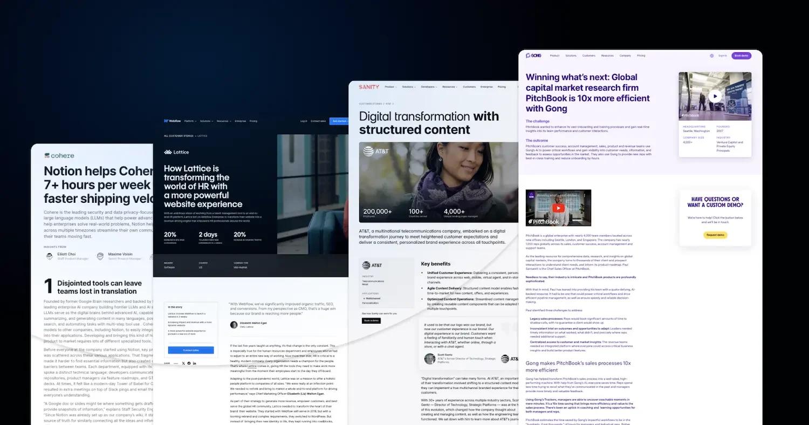Play the PitchBook customer story video
The image size is (809, 425).
[x=715, y=95]
